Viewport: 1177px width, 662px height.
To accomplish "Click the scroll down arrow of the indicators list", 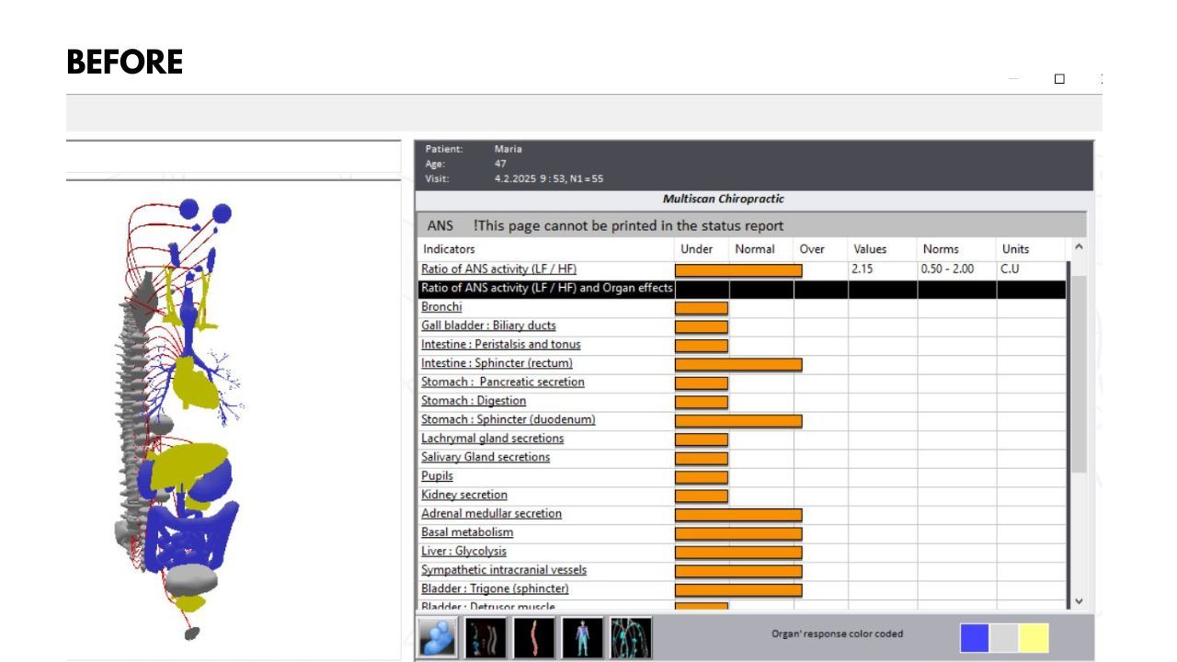I will (x=1079, y=601).
